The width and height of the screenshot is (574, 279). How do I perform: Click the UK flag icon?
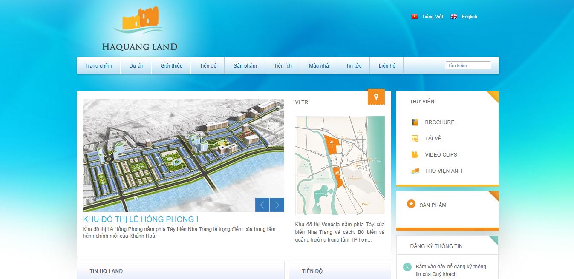pyautogui.click(x=454, y=17)
